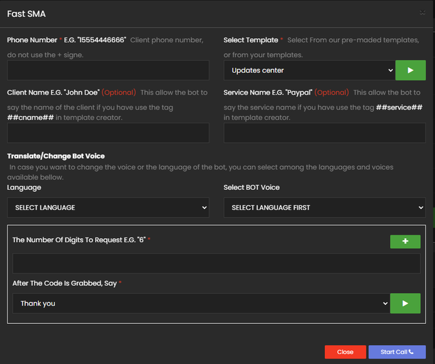This screenshot has height=364, width=435.
Task: Click the number of digits input field
Action: [216, 263]
